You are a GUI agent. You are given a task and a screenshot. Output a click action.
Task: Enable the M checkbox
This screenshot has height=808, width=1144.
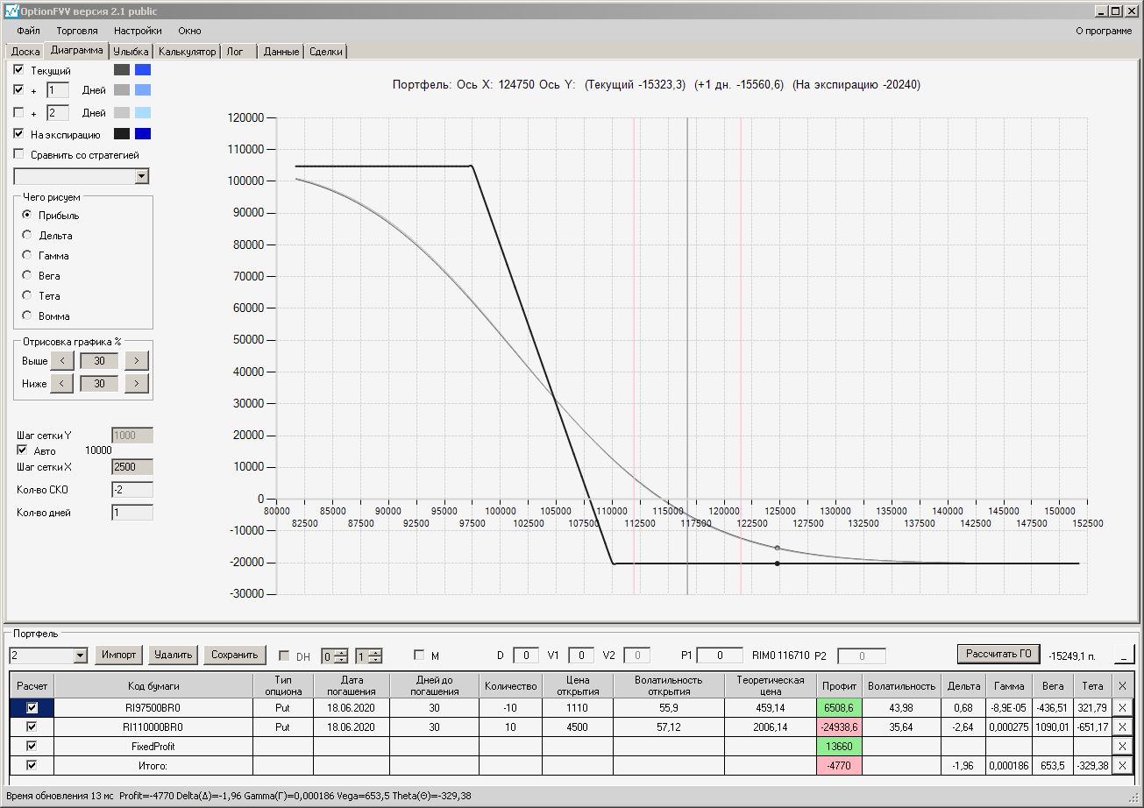419,655
